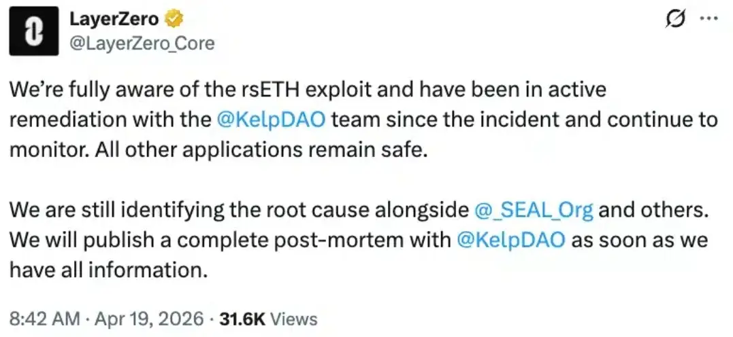Click the Apr 19, 2026 date
This screenshot has width=733, height=337.
147,319
